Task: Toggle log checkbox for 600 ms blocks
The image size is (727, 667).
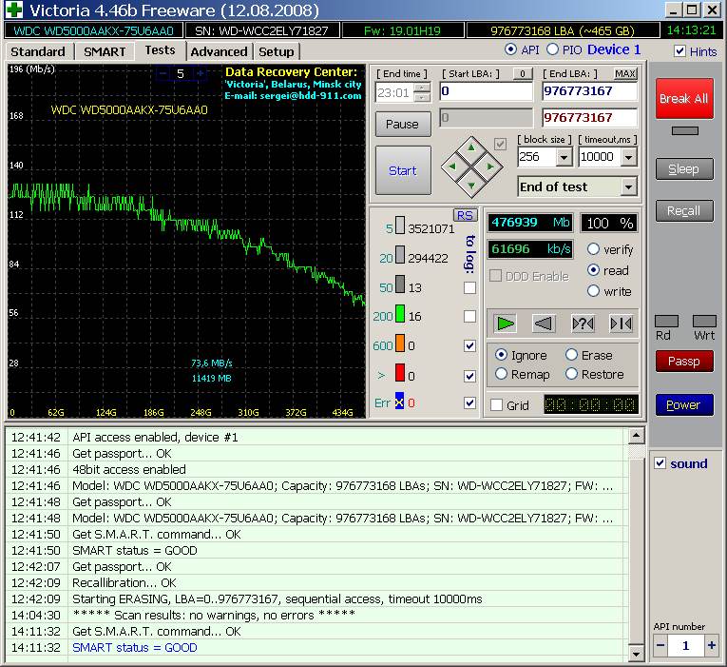Action: pos(469,345)
